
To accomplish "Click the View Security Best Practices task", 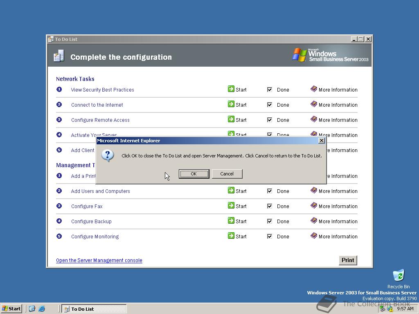I will tap(103, 90).
